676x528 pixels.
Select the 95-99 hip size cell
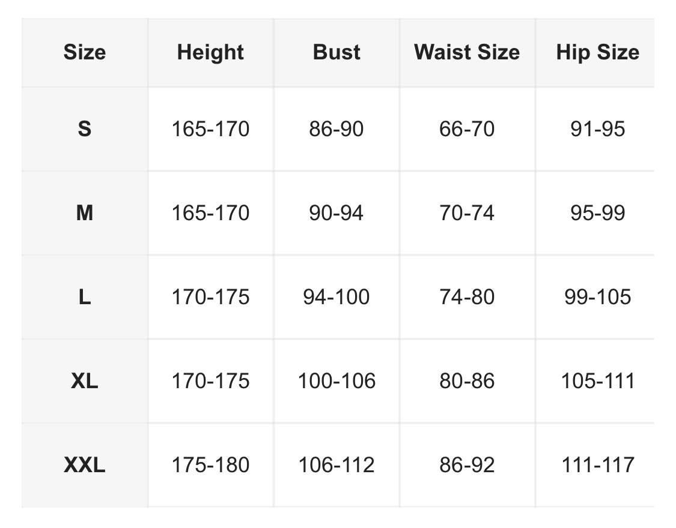(x=597, y=213)
